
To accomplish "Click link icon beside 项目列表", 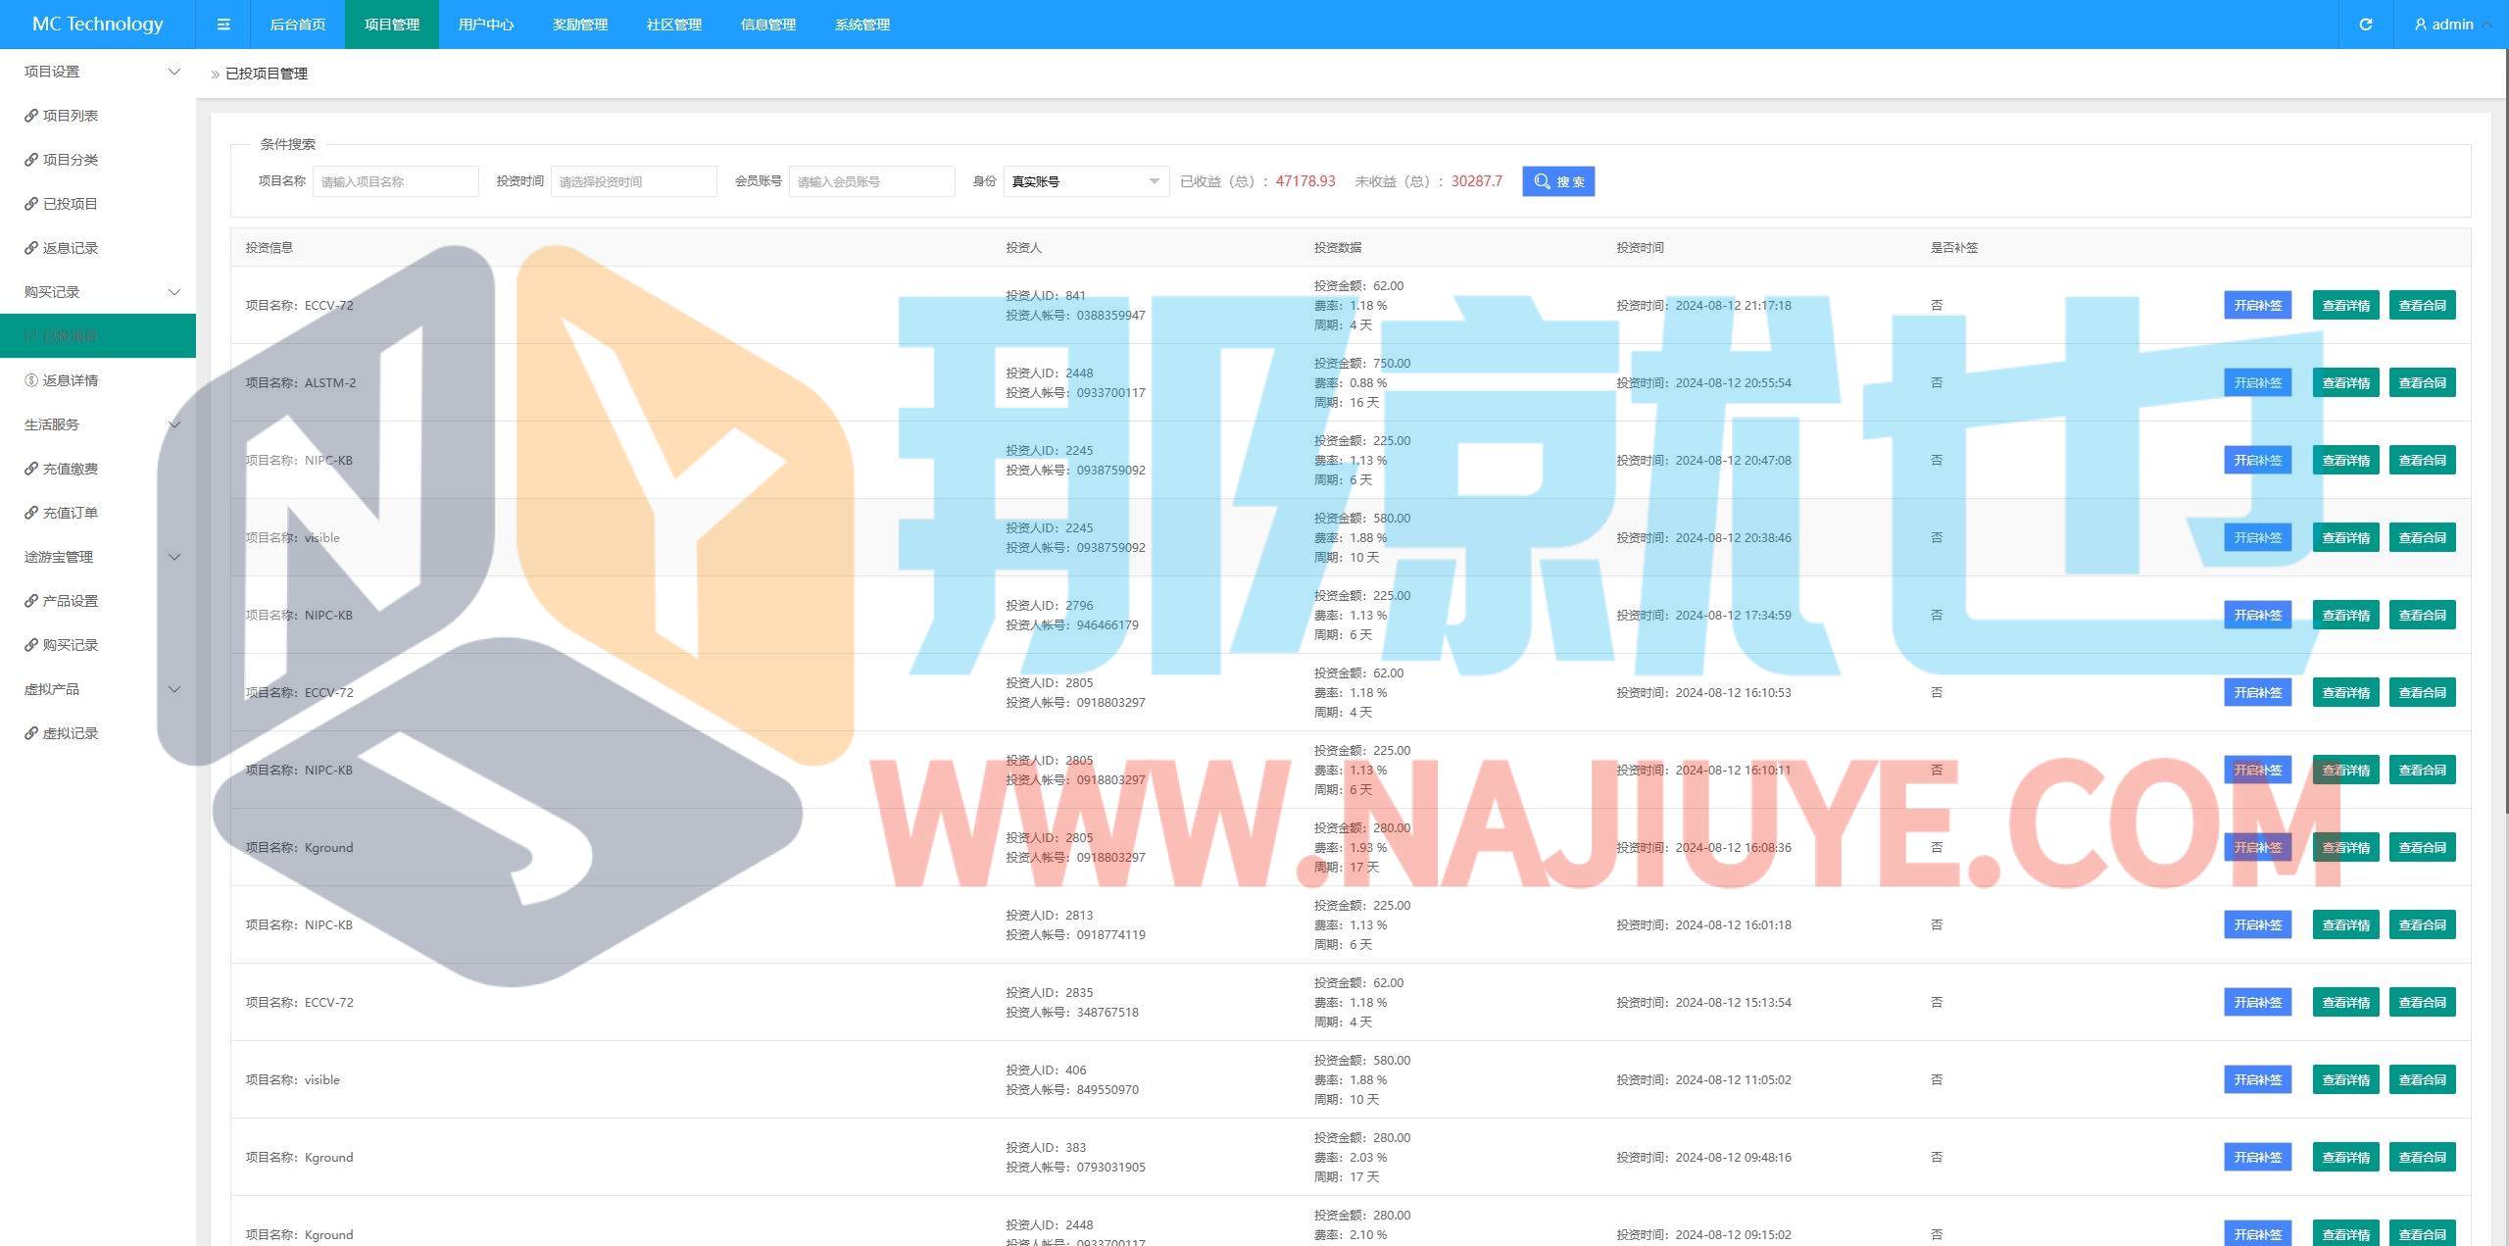I will (31, 116).
